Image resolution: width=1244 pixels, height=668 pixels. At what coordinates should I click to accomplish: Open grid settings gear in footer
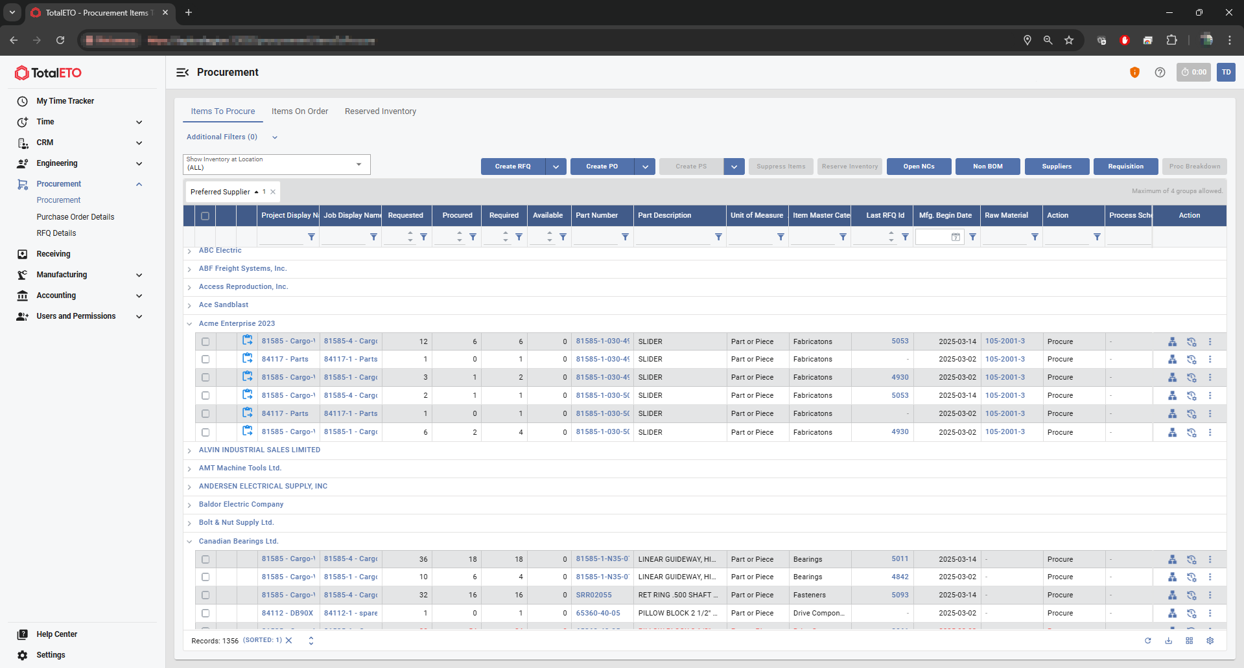(1210, 641)
